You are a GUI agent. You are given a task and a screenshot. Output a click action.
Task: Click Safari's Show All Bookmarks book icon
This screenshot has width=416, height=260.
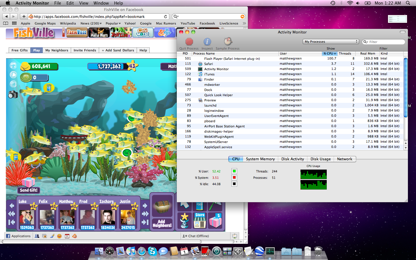[5, 23]
